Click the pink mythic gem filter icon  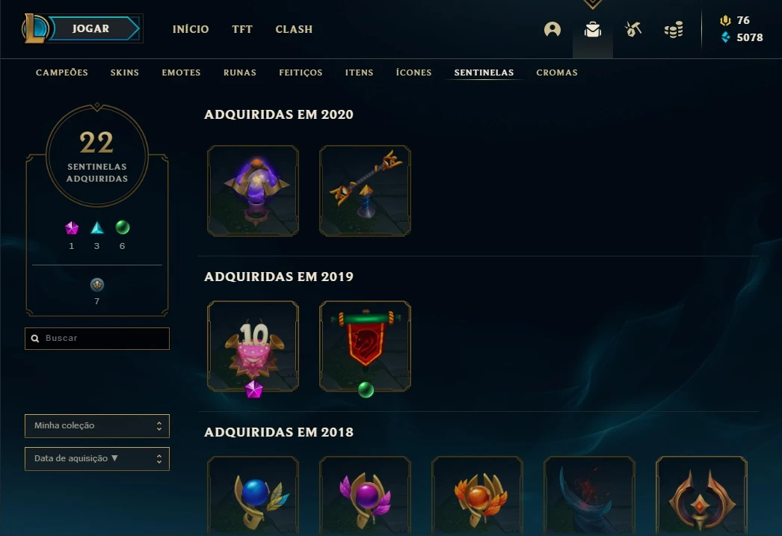tap(72, 228)
